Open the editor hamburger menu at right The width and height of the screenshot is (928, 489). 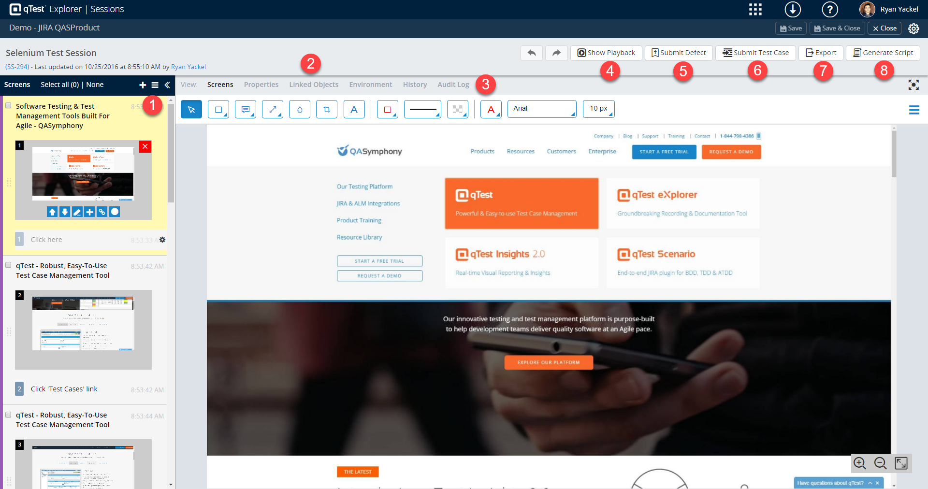click(x=914, y=110)
